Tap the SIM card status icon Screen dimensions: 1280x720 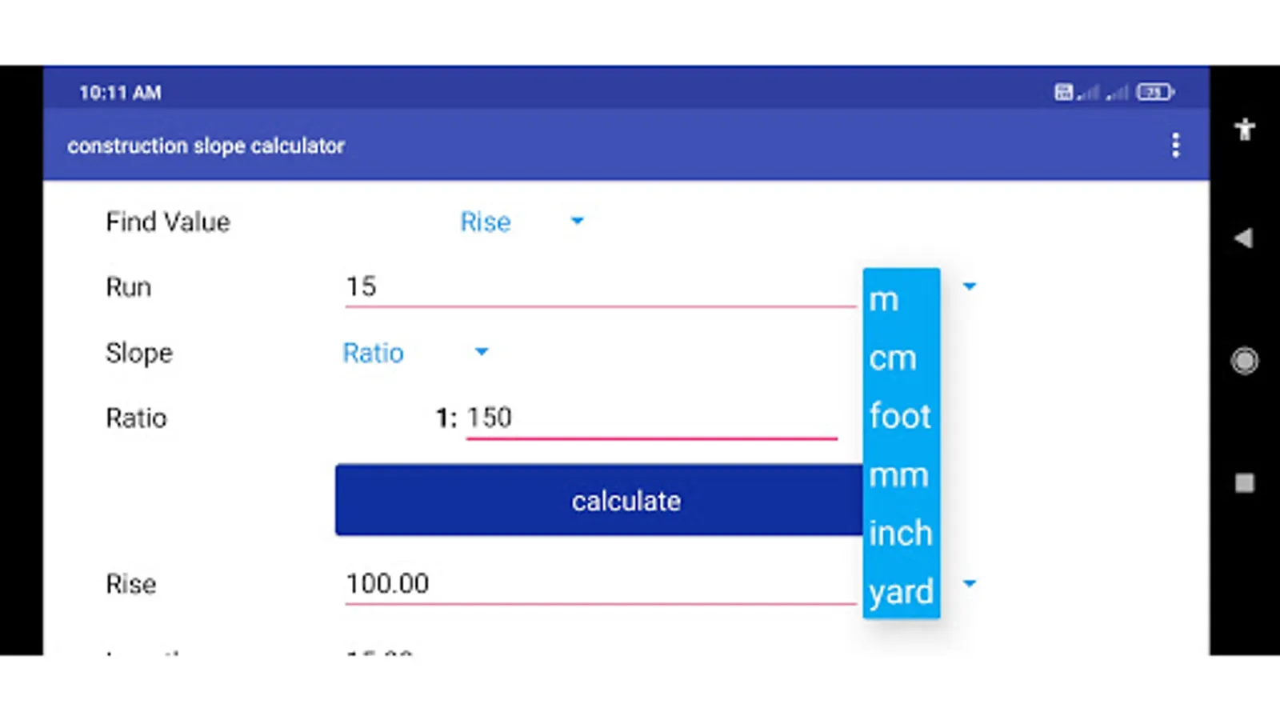(1063, 93)
